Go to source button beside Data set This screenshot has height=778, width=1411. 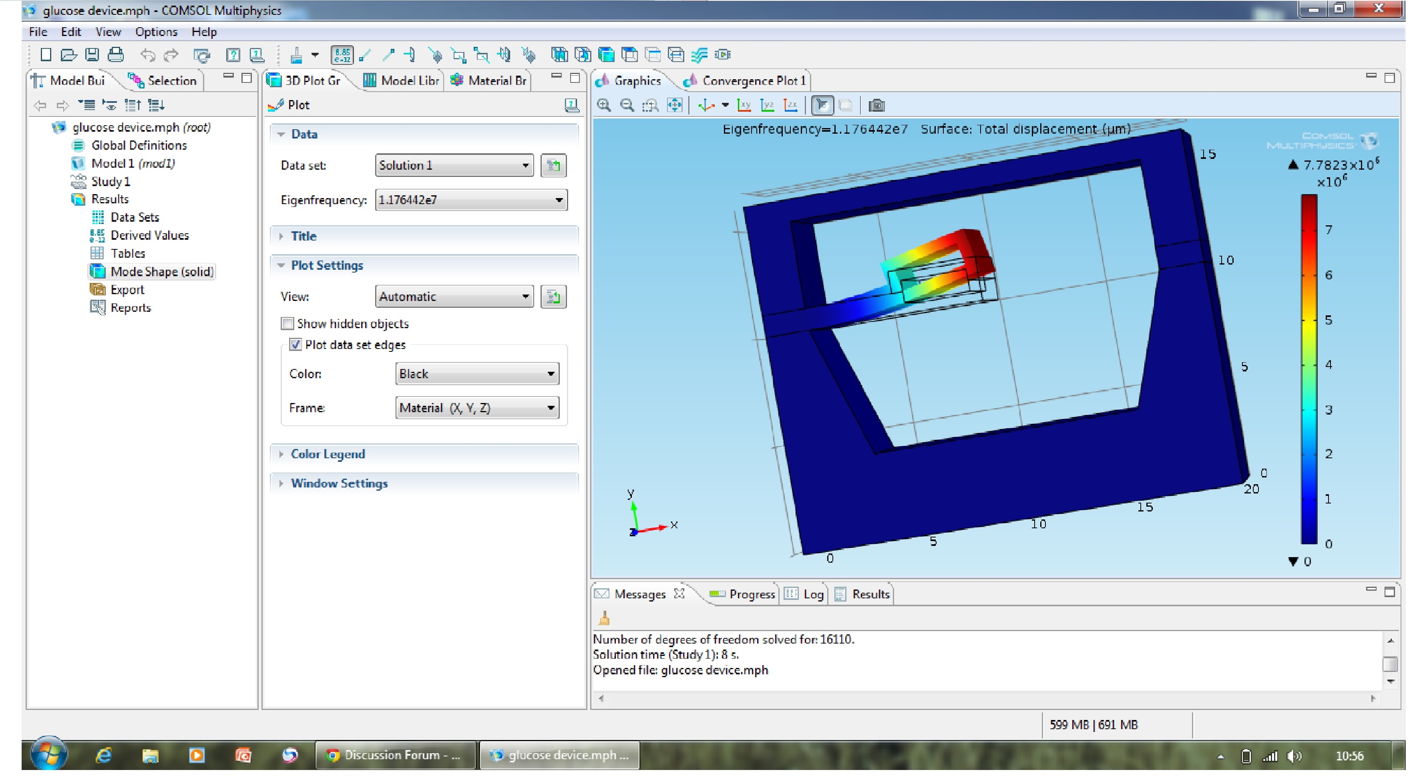coord(553,165)
